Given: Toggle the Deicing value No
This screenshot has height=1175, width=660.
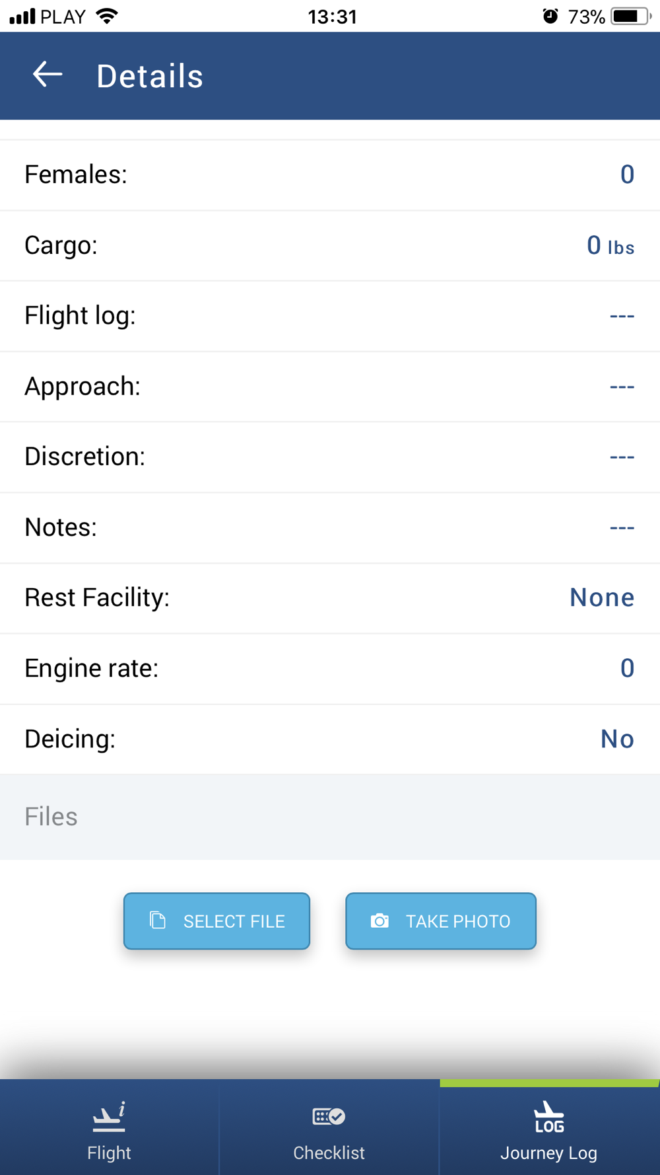Looking at the screenshot, I should pos(617,739).
